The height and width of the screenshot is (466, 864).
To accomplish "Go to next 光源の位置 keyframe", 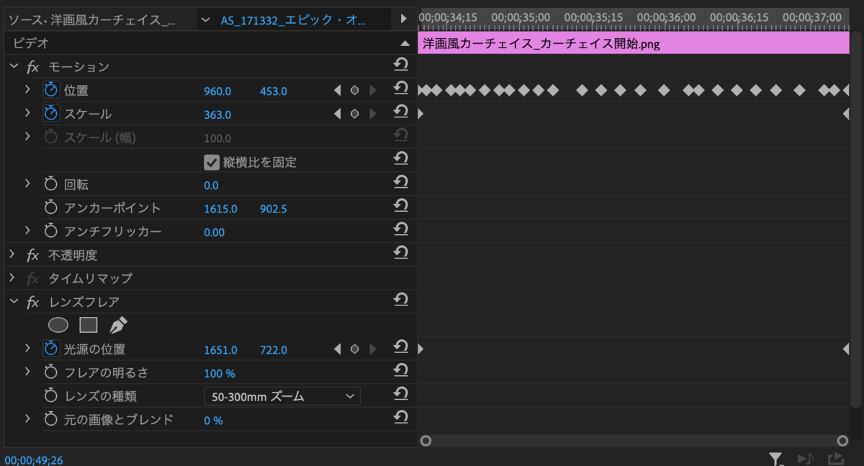I will pos(372,349).
